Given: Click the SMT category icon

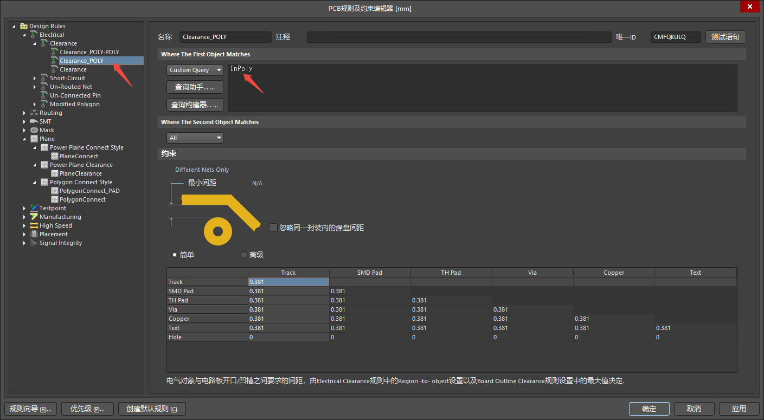Looking at the screenshot, I should (34, 121).
